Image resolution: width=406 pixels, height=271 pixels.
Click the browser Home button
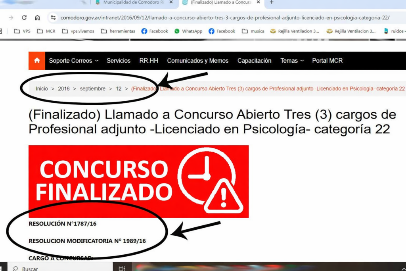click(37, 18)
